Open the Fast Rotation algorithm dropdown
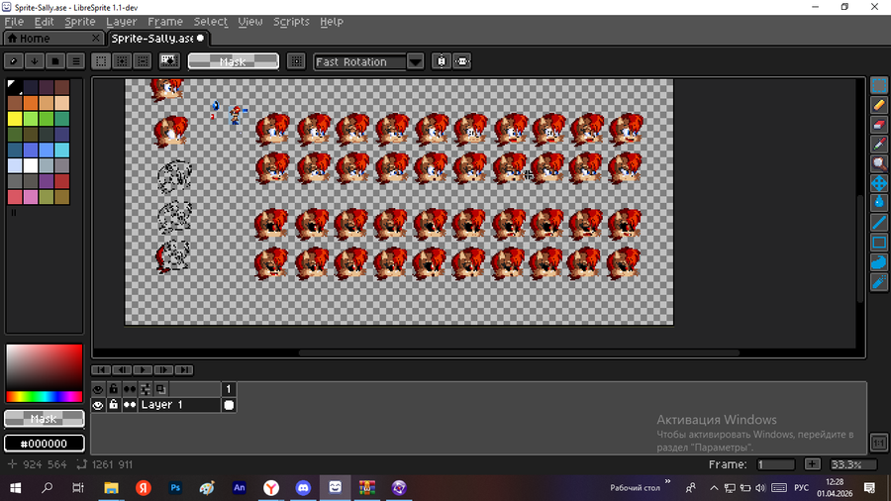Image resolution: width=891 pixels, height=501 pixels. click(x=416, y=61)
